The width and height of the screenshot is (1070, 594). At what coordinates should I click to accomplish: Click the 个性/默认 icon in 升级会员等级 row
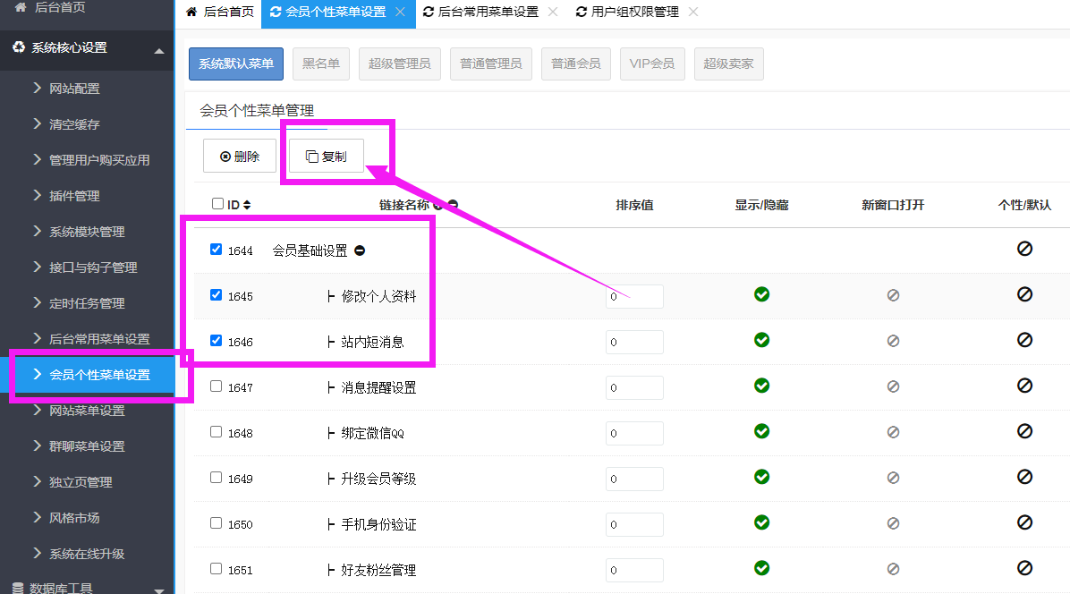pyautogui.click(x=1024, y=477)
